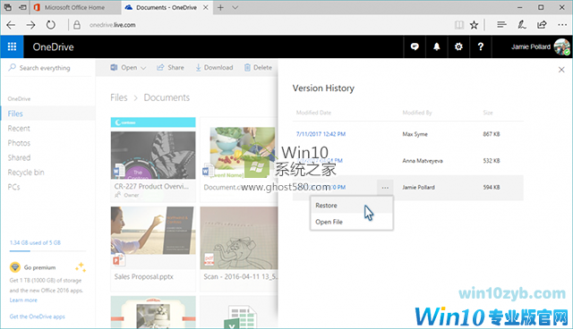Choose Restore from the context menu
The height and width of the screenshot is (329, 573).
pos(352,206)
